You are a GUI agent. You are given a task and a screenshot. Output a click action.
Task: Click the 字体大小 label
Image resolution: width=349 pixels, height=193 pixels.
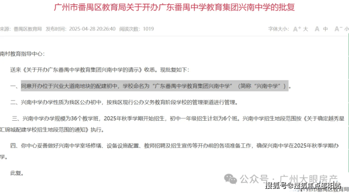coord(278,29)
